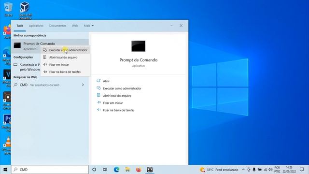Click Abrir local do arquivo in preview pane
The width and height of the screenshot is (309, 174).
pos(117,96)
